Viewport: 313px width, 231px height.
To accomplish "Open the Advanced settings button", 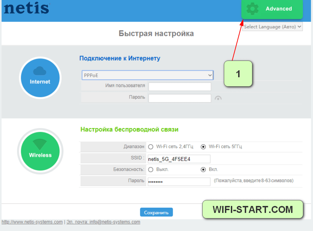I will (x=272, y=9).
